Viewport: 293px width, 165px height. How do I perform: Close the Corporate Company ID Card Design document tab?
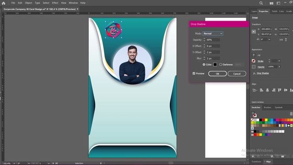pos(77,9)
